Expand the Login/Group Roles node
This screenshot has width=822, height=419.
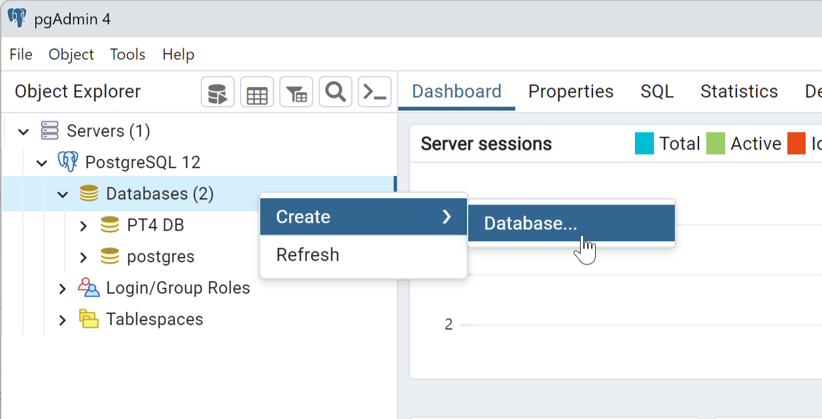pyautogui.click(x=62, y=288)
